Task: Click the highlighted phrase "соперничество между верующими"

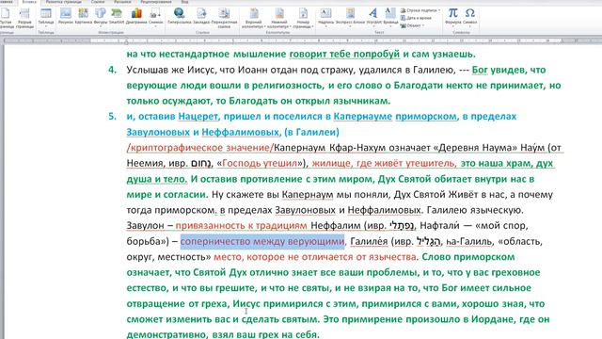Action: click(262, 241)
